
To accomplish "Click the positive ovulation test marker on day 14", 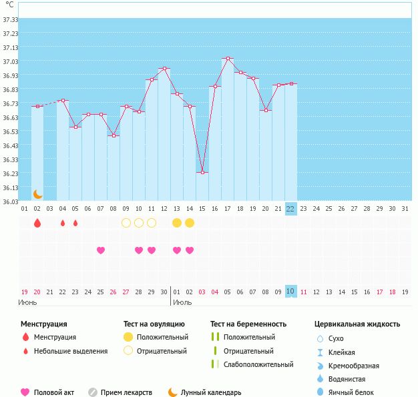I will [190, 223].
